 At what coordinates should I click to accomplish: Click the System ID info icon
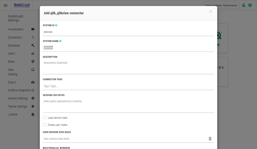tap(56, 25)
